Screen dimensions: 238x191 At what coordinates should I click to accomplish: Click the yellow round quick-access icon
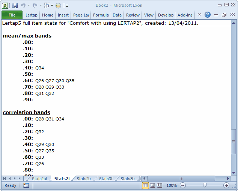coord(58,6)
